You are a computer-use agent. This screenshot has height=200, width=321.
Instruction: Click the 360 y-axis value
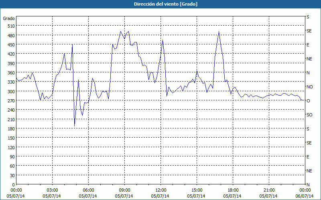(x=11, y=73)
